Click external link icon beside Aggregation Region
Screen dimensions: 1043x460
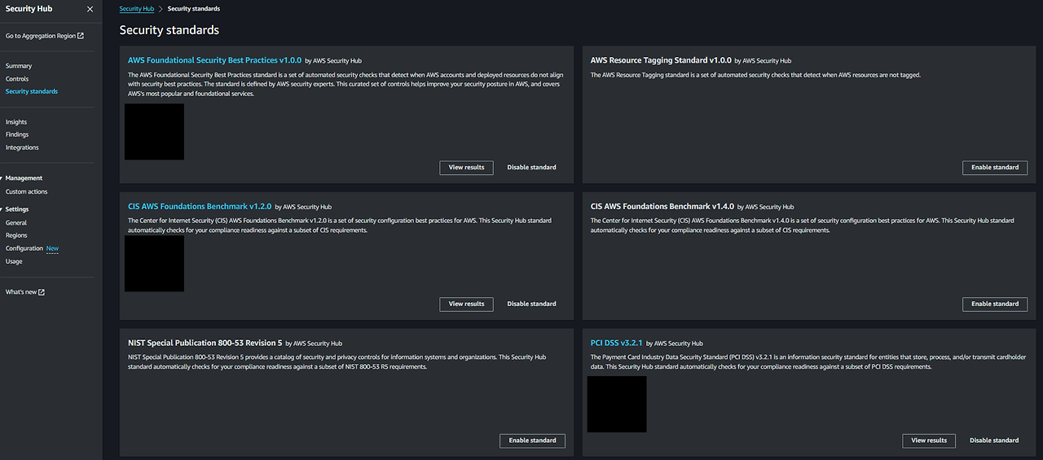(x=80, y=36)
